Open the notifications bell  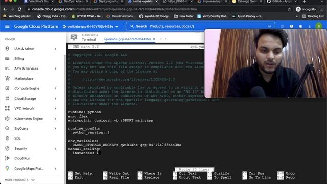[x=300, y=26]
